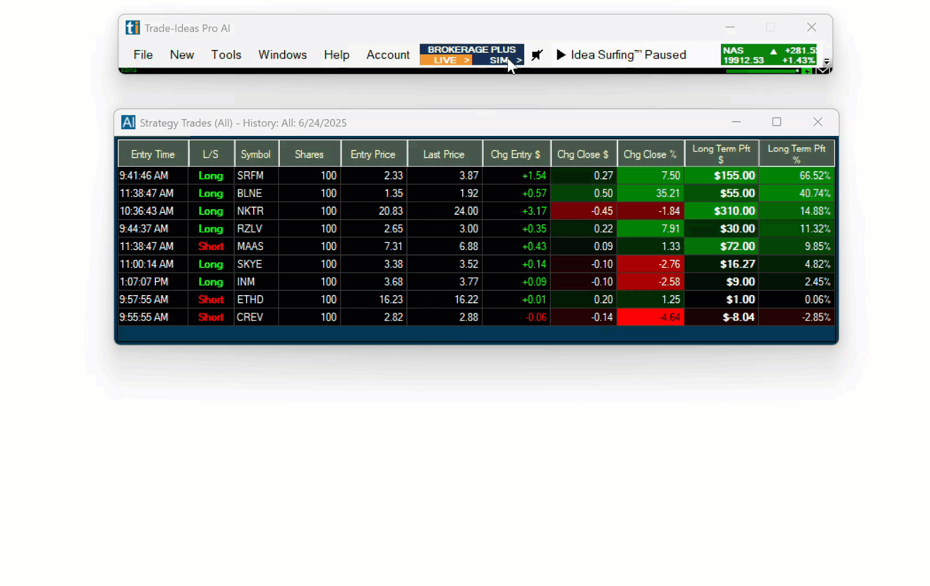Sort by the Entry Time column header
The image size is (930, 586).
(153, 154)
